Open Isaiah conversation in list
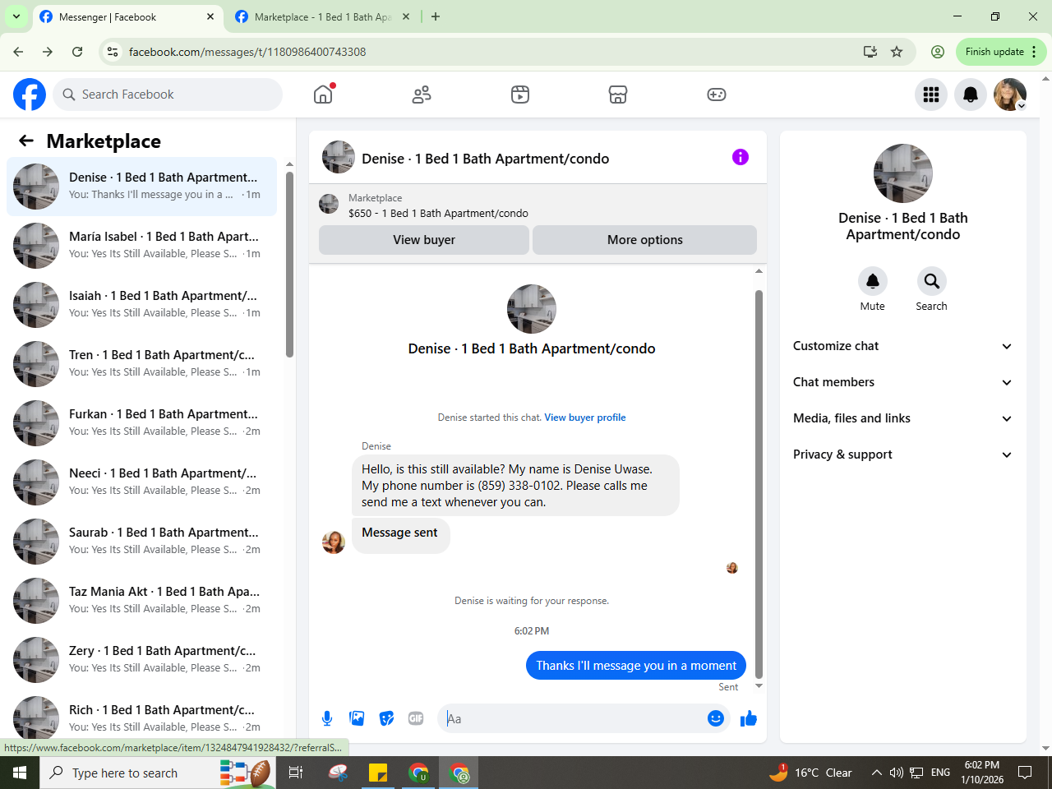 tap(141, 305)
